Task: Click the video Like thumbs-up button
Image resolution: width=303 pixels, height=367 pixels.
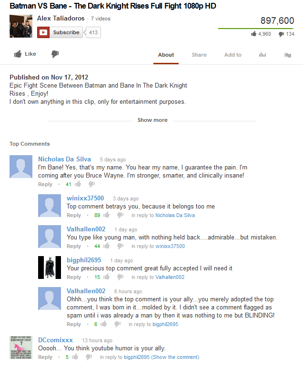Action: tap(25, 54)
